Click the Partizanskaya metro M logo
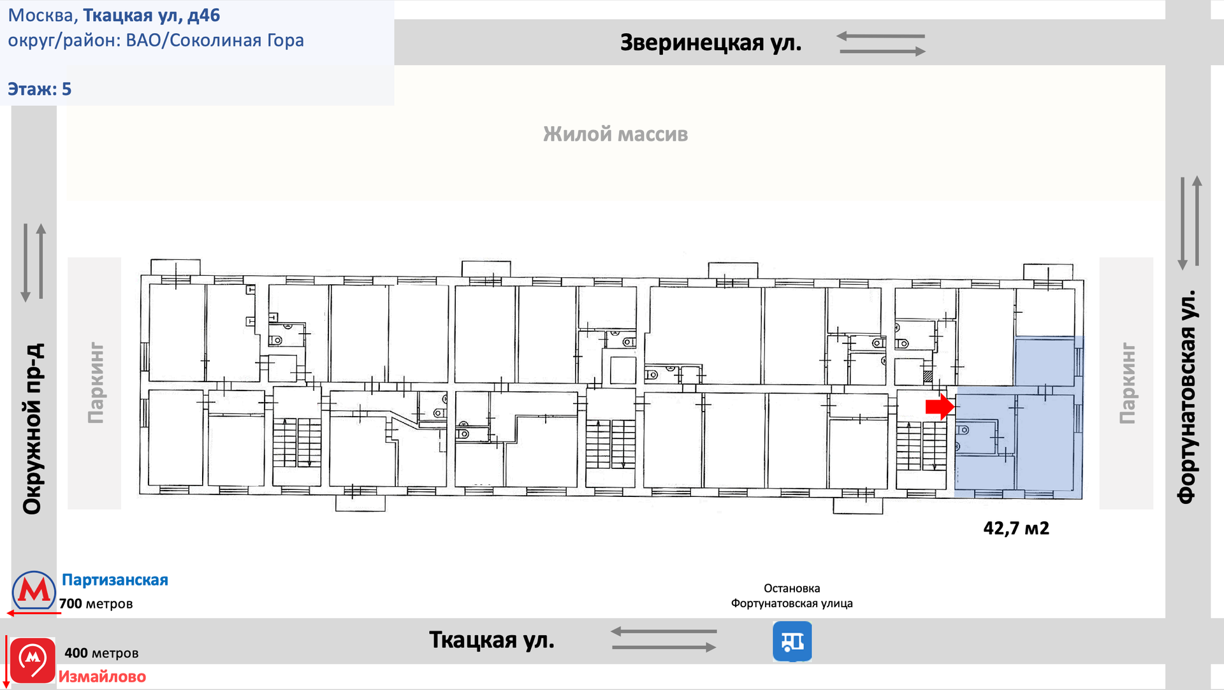This screenshot has width=1224, height=690. (34, 590)
